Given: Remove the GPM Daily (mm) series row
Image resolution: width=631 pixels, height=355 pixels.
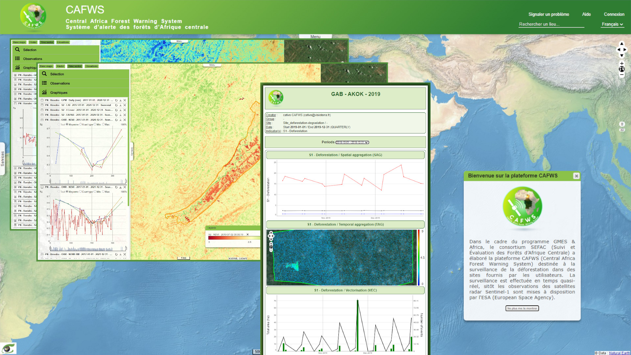Looking at the screenshot, I should coord(125,100).
